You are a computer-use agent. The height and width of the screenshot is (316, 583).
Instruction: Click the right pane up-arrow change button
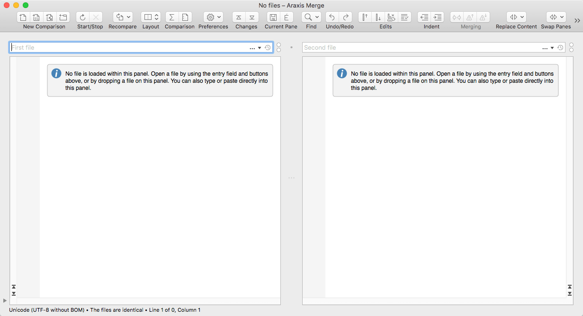tap(570, 287)
